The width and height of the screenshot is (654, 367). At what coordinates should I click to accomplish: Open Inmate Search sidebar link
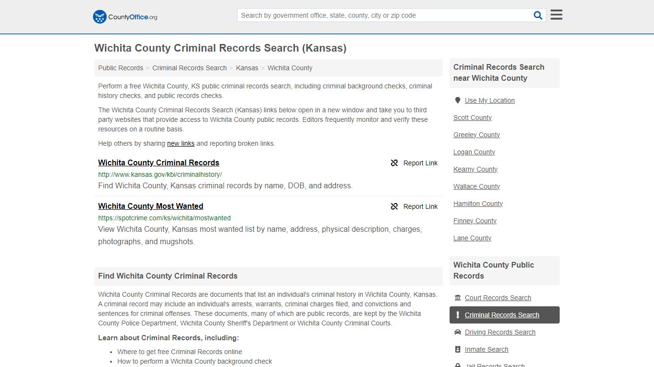click(486, 349)
